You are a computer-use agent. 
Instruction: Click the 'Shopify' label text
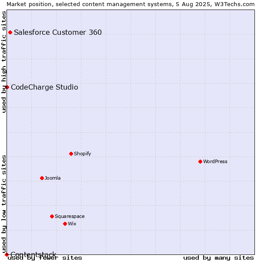coord(82,154)
